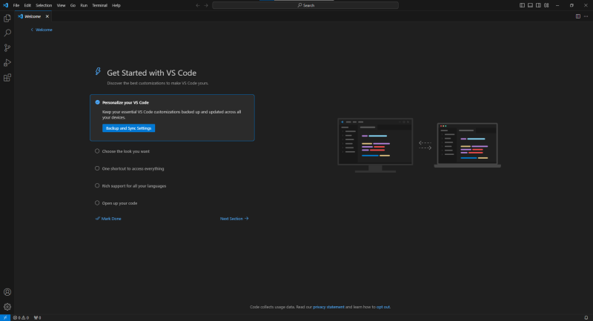Go back via the Welcome chevron link
593x321 pixels.
[x=42, y=30]
